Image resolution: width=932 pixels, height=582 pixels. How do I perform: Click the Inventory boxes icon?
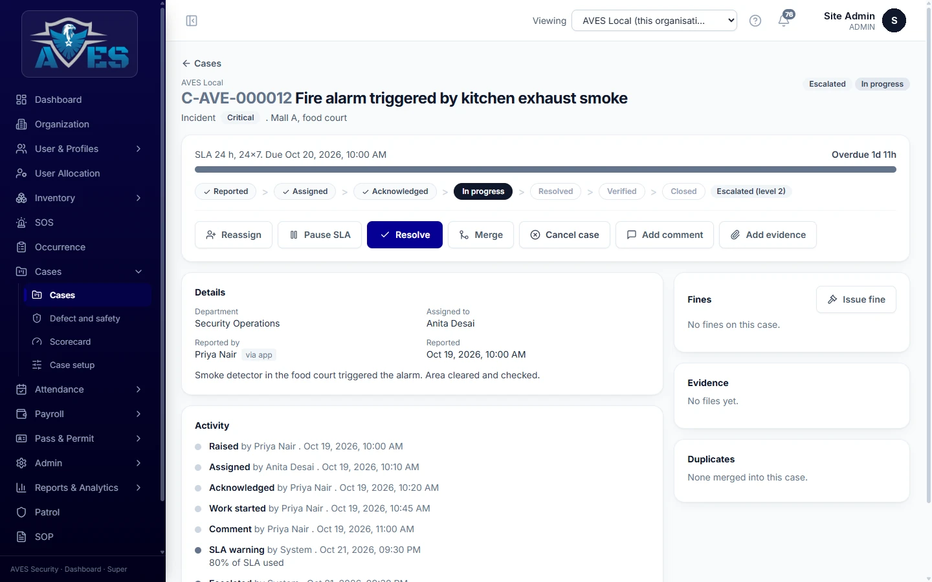pos(21,198)
